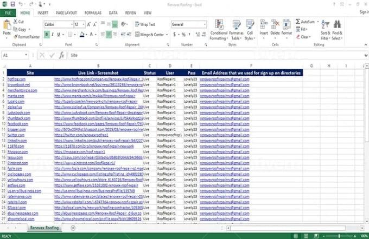
Task: Click AutoSum
Action: [x=305, y=22]
